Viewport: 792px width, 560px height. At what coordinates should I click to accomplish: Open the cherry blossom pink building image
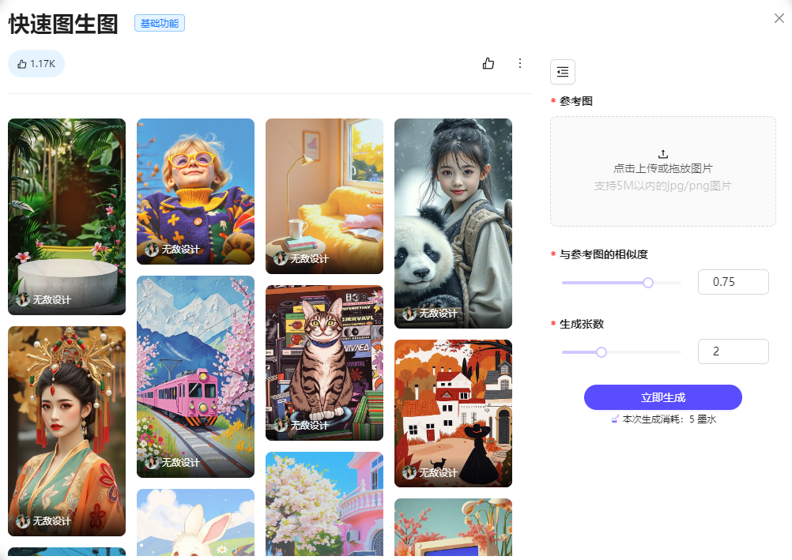(324, 504)
